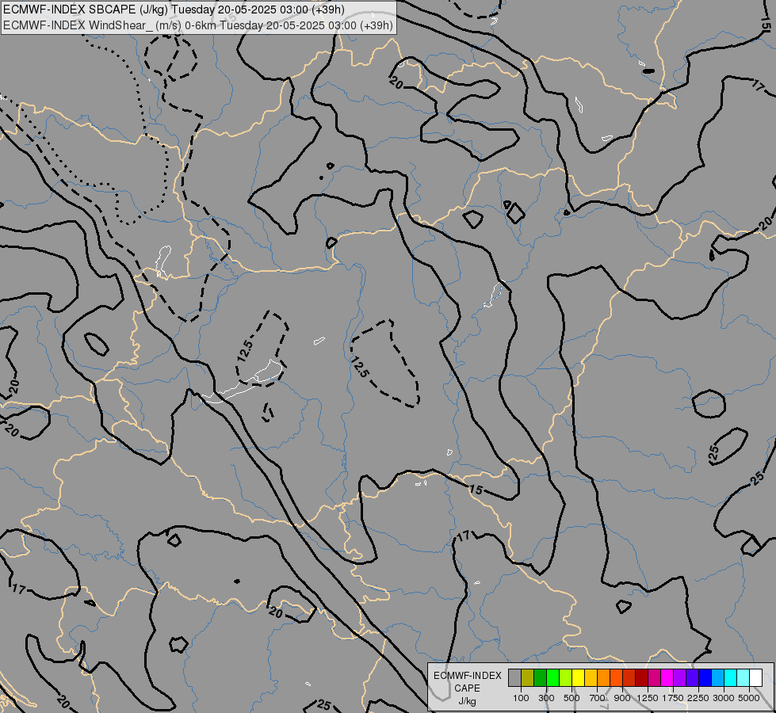
Task: Click the 15 contour label in the lower center
Action: 476,490
